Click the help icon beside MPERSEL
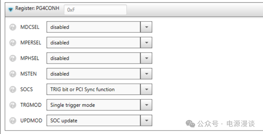Image resolution: width=263 pixels, height=134 pixels. 13,43
